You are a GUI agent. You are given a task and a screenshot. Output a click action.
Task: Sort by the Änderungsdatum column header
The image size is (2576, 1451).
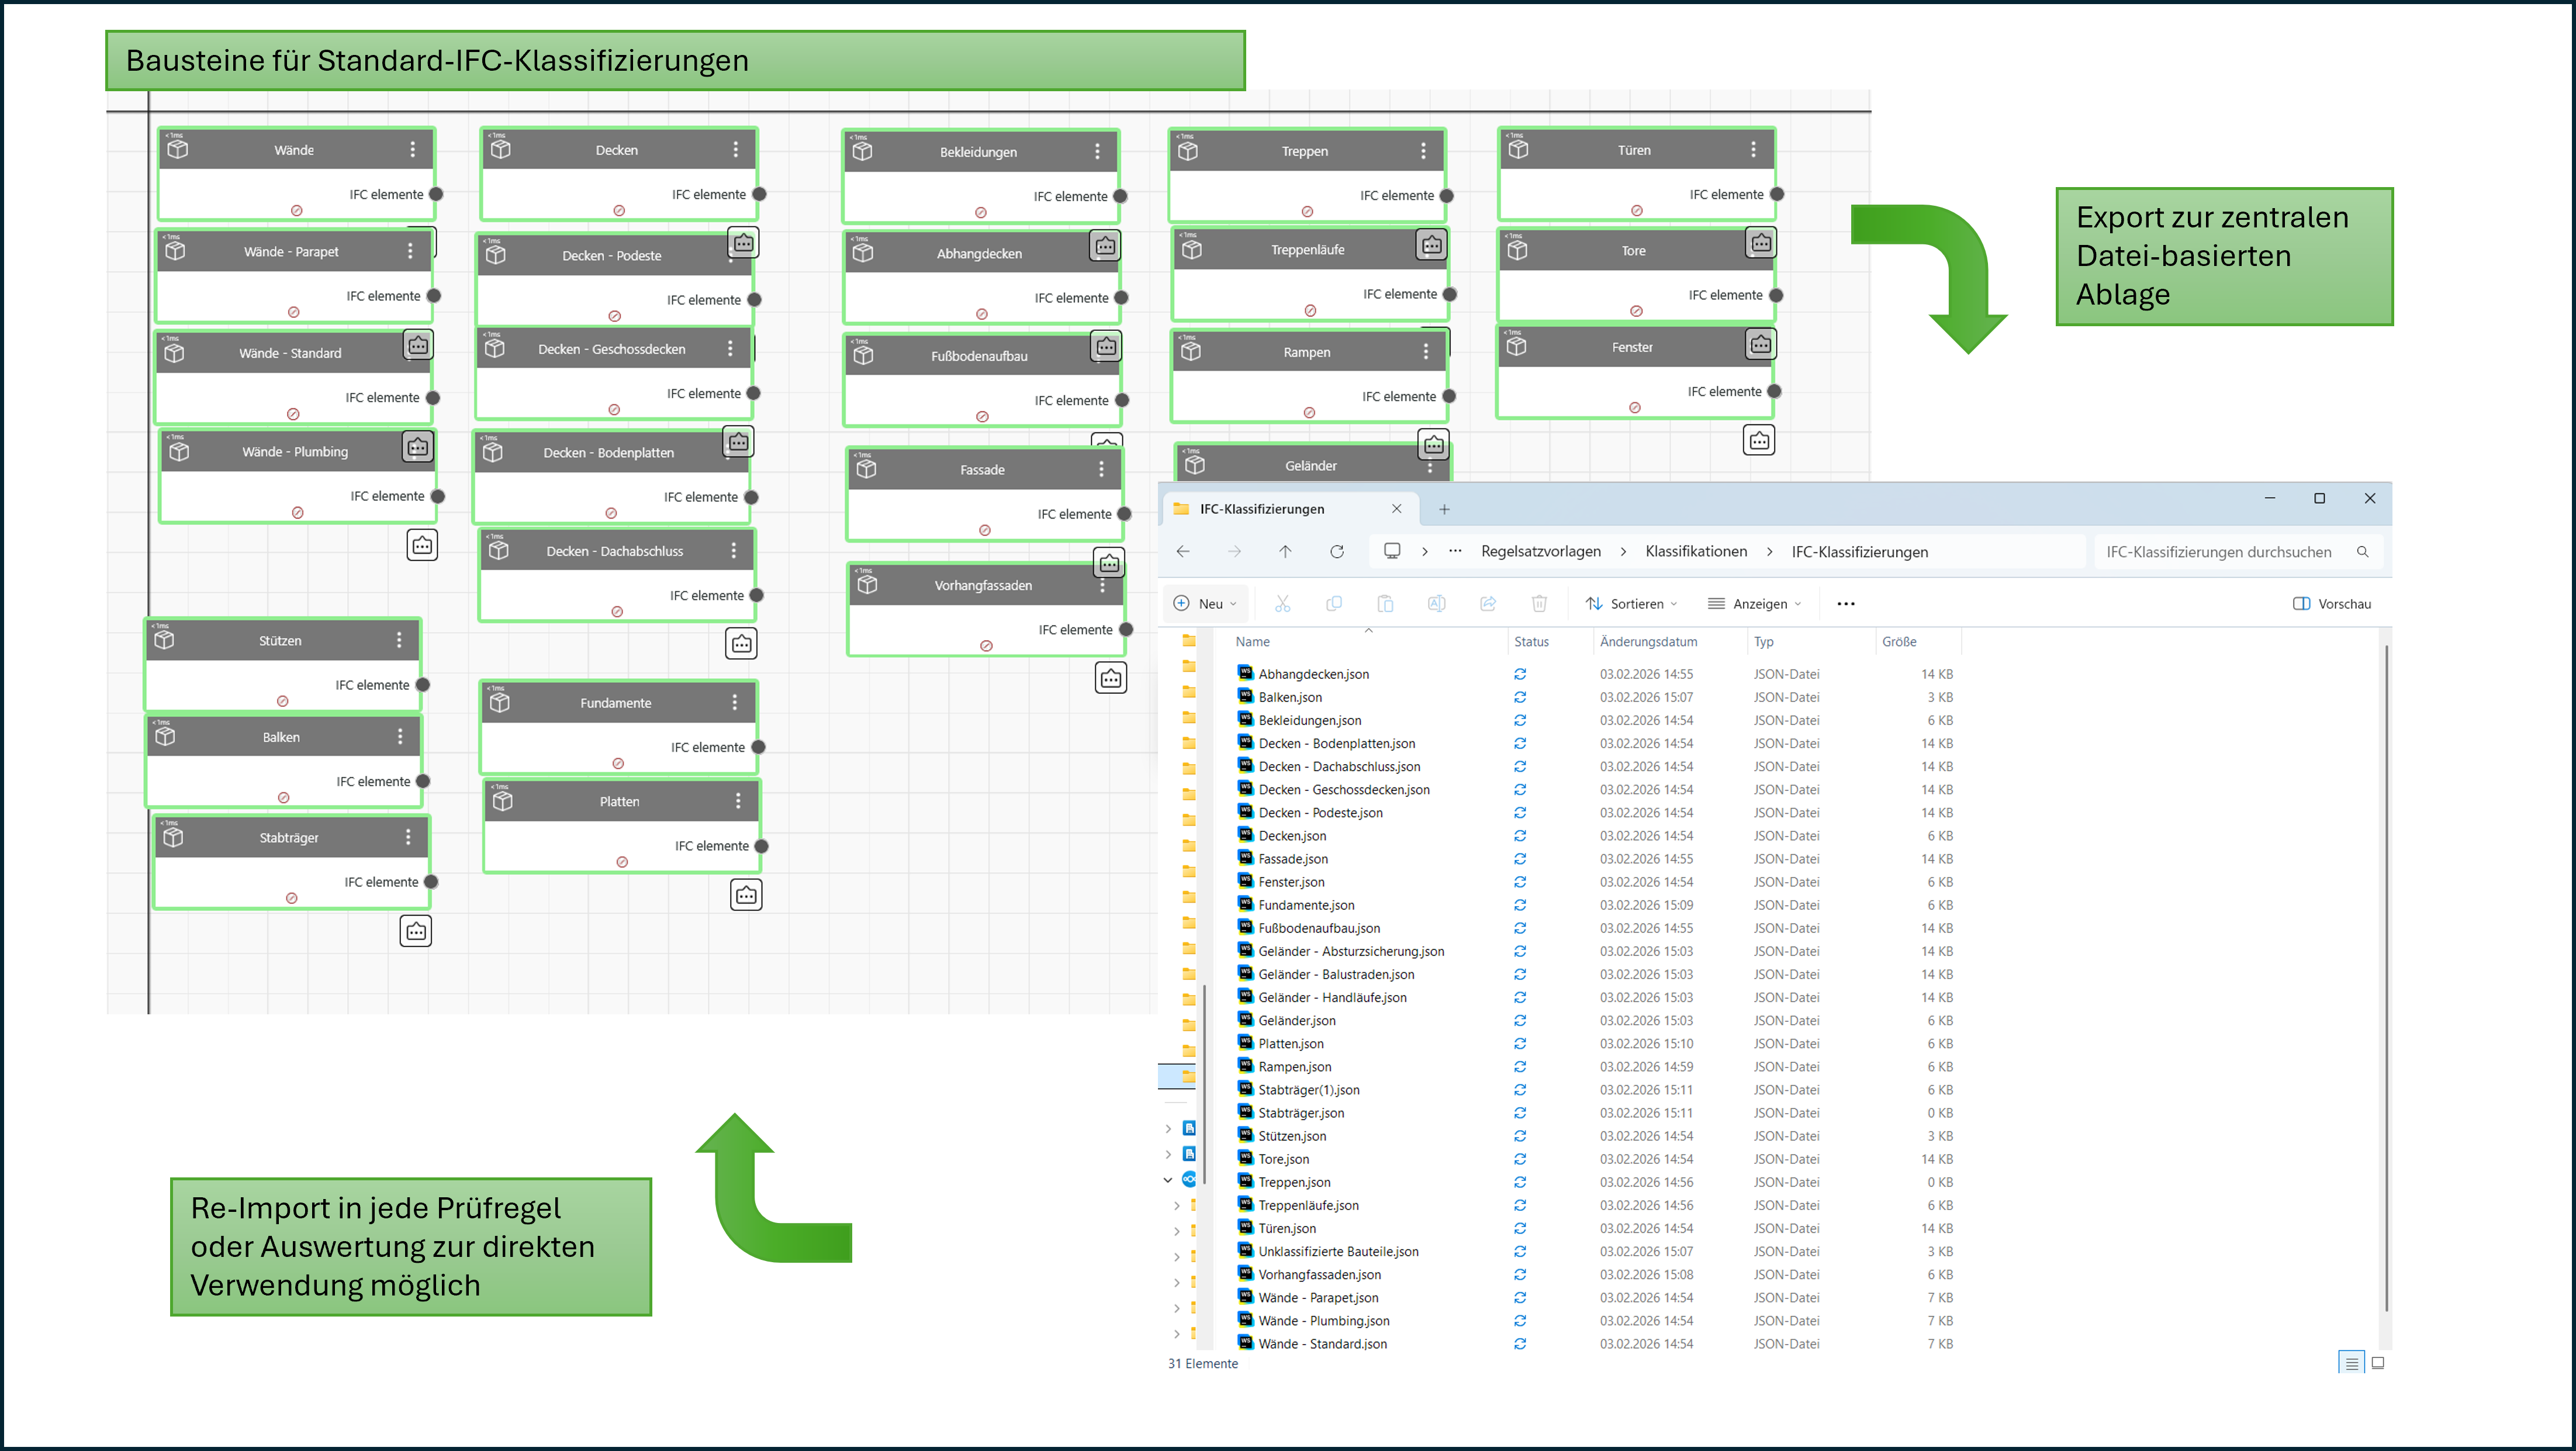click(1648, 642)
